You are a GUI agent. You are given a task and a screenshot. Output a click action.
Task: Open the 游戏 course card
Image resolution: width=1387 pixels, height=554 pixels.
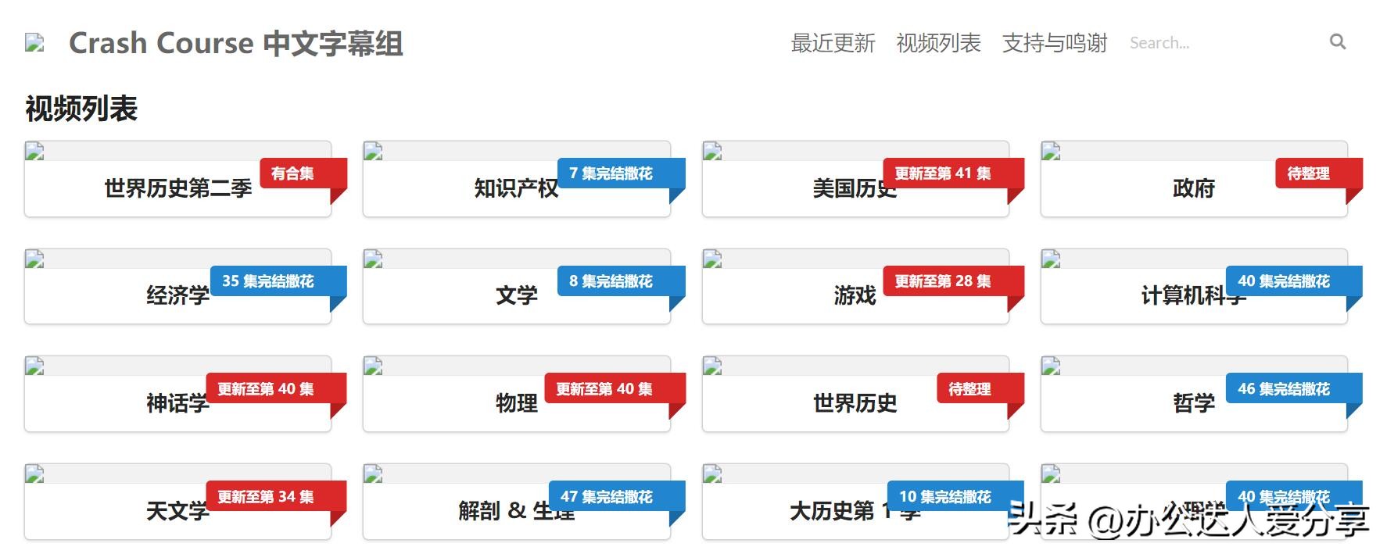(x=855, y=287)
